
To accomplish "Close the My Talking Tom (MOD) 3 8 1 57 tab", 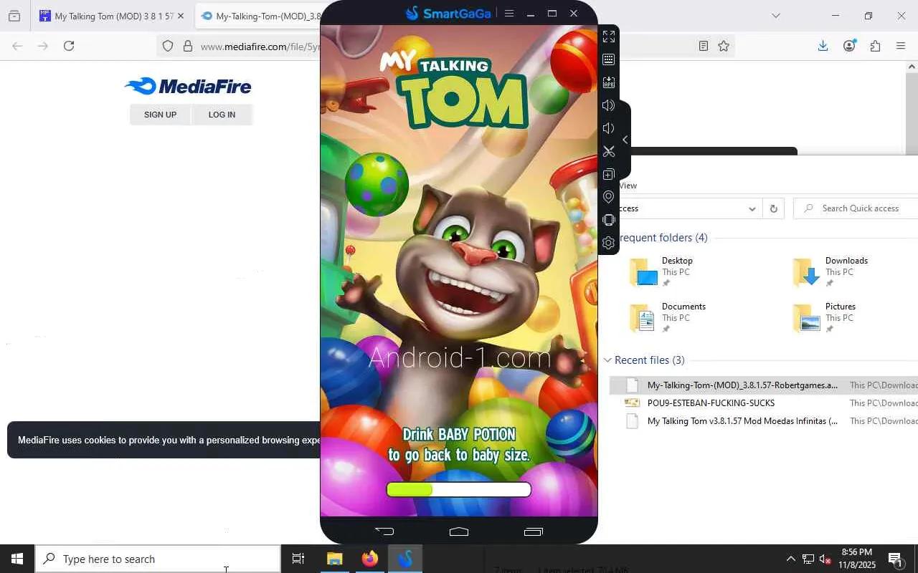I will click(180, 16).
